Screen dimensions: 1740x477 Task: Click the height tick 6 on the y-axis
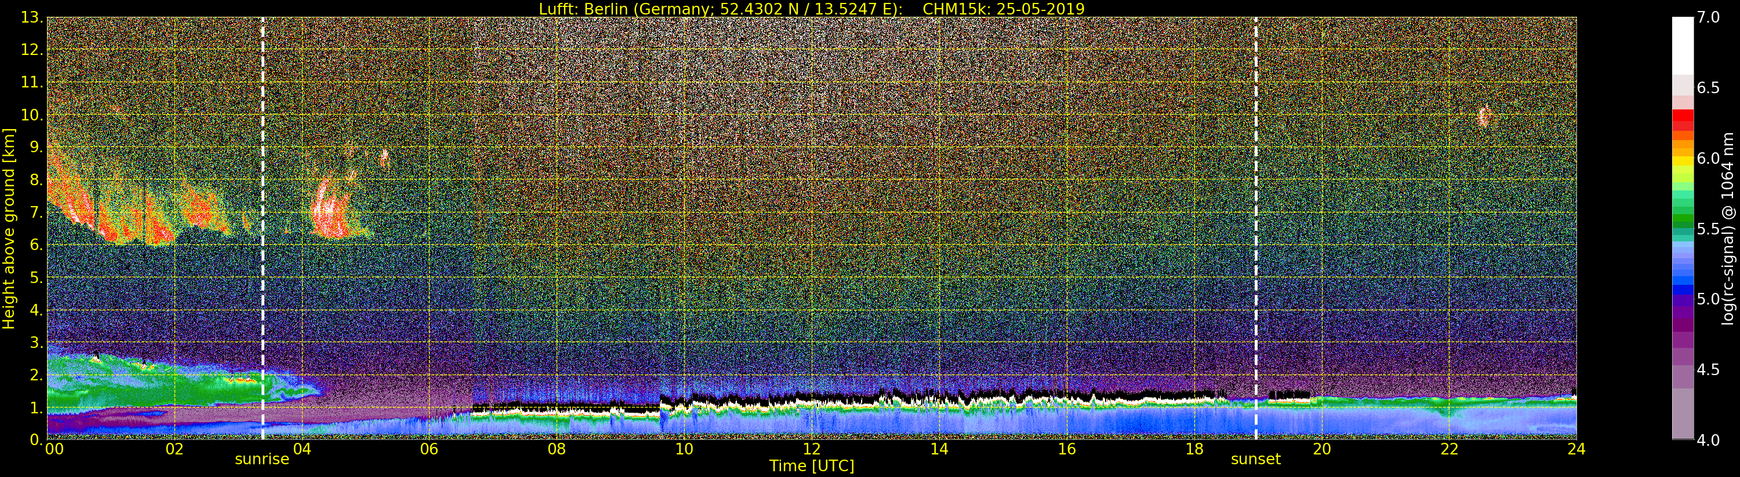coord(36,245)
